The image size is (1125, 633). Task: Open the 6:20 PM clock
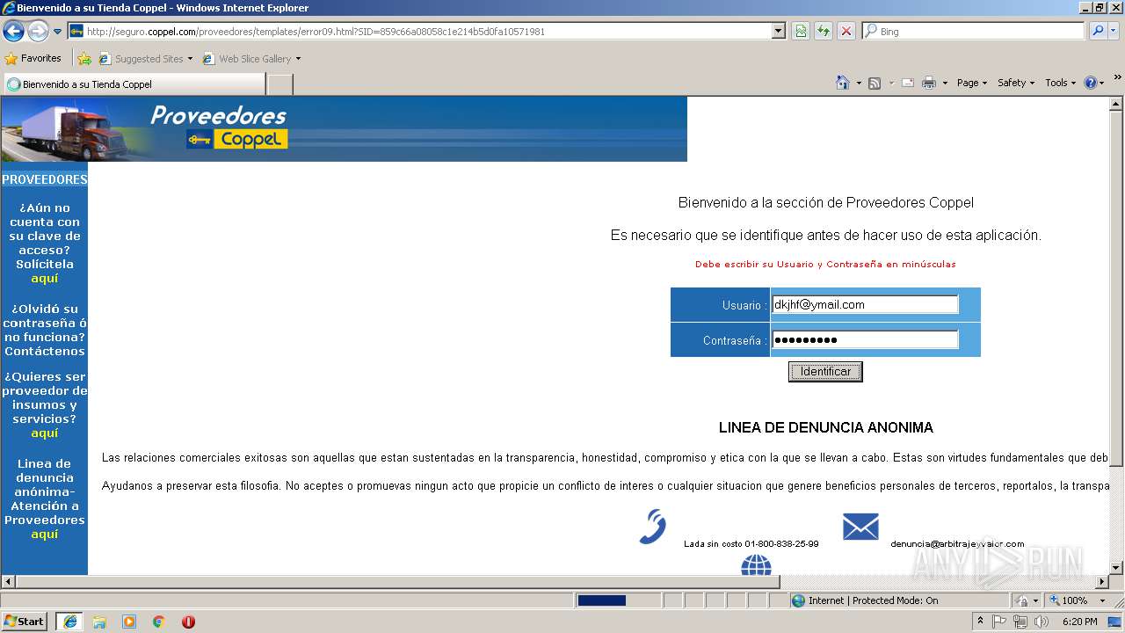[x=1080, y=622]
